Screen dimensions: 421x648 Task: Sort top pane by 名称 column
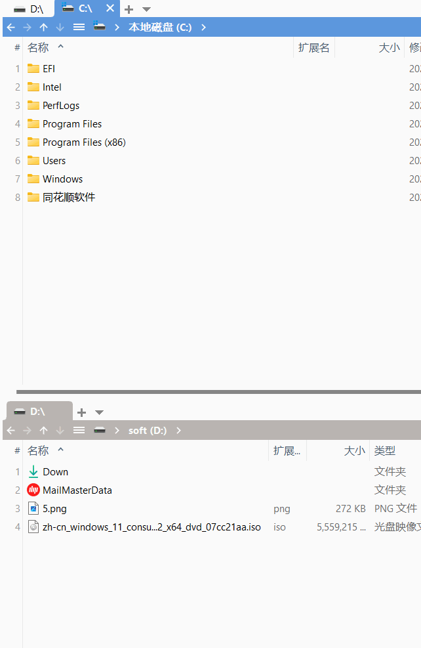click(38, 47)
